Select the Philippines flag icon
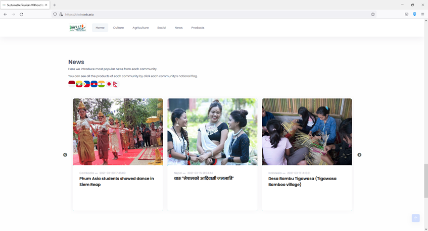 (x=86, y=84)
